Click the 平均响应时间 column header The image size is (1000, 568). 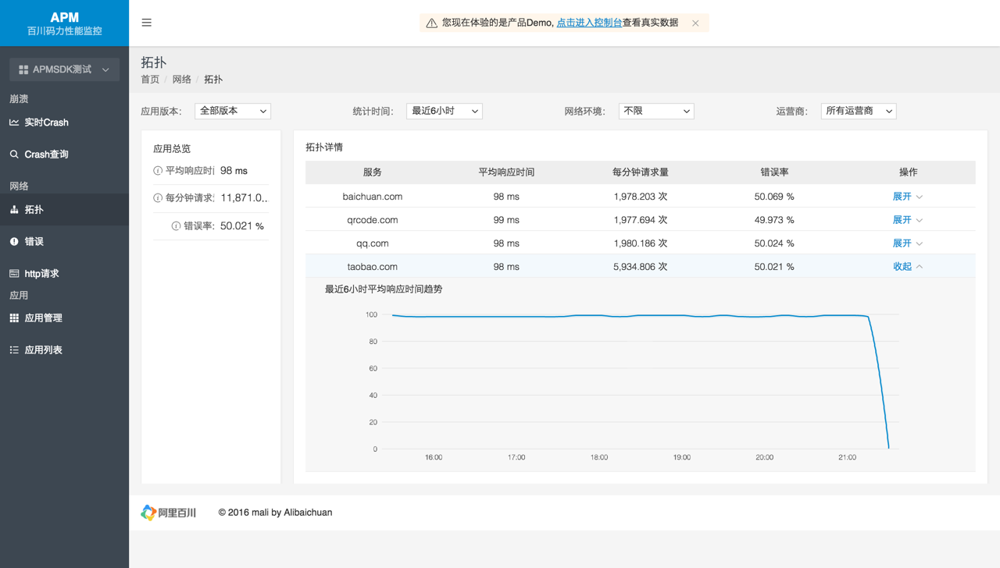tap(506, 172)
